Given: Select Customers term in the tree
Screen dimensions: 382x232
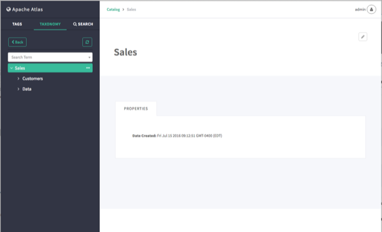Looking at the screenshot, I should (32, 79).
